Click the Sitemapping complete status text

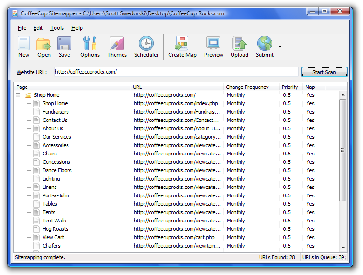pyautogui.click(x=40, y=257)
